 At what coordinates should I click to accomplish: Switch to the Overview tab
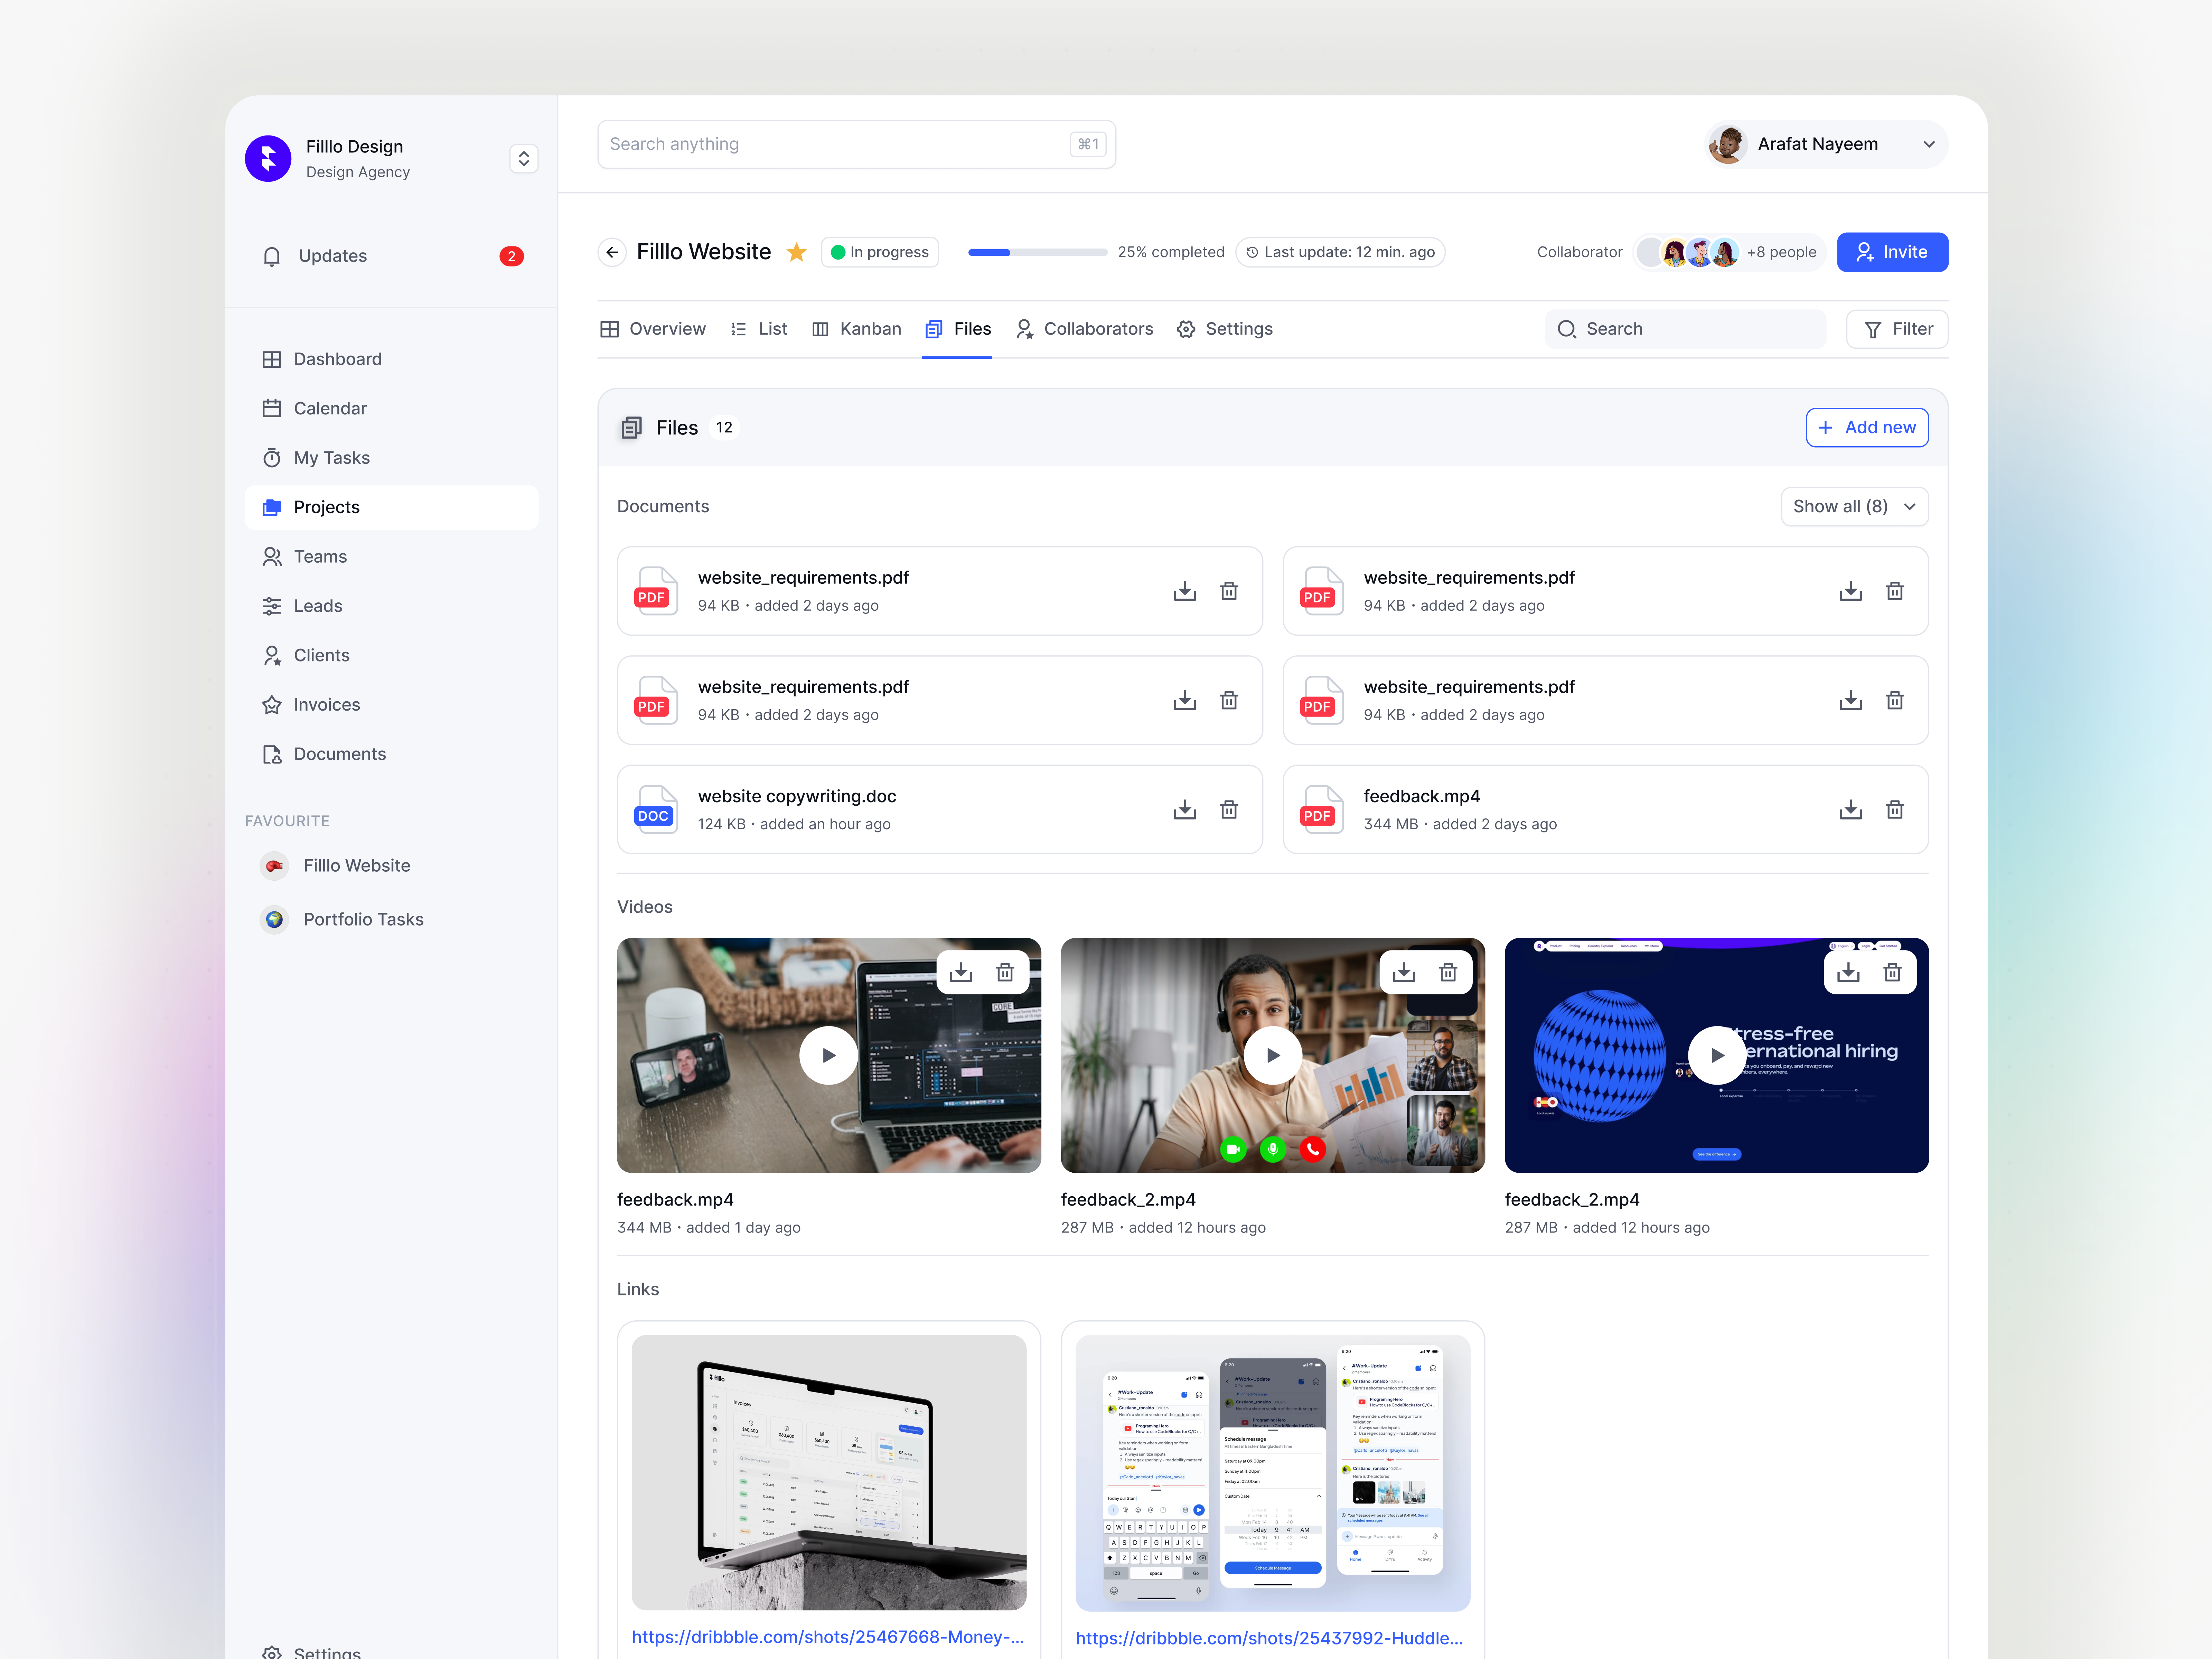pos(653,329)
